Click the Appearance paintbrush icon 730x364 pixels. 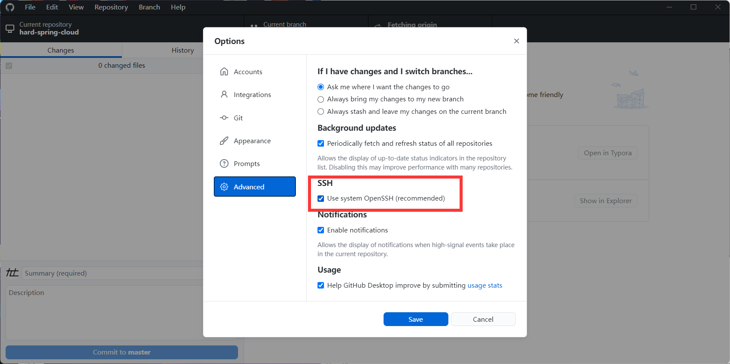(x=224, y=141)
